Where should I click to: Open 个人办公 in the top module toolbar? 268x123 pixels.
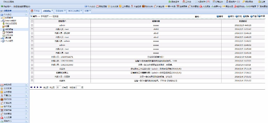point(90,6)
